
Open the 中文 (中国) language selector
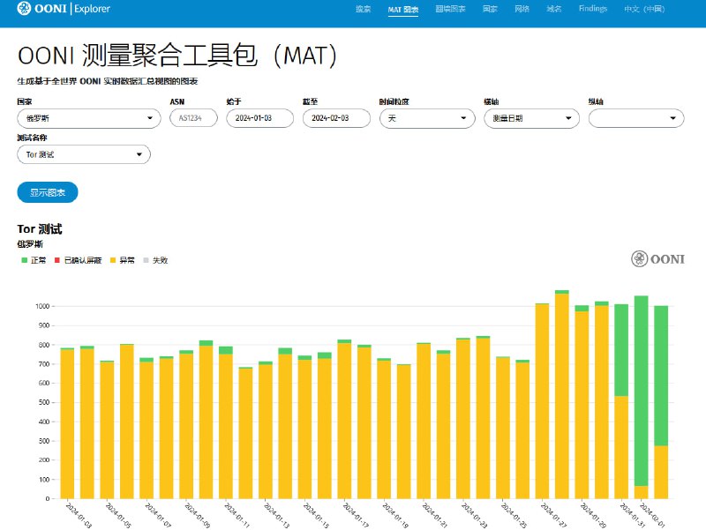pyautogui.click(x=644, y=9)
